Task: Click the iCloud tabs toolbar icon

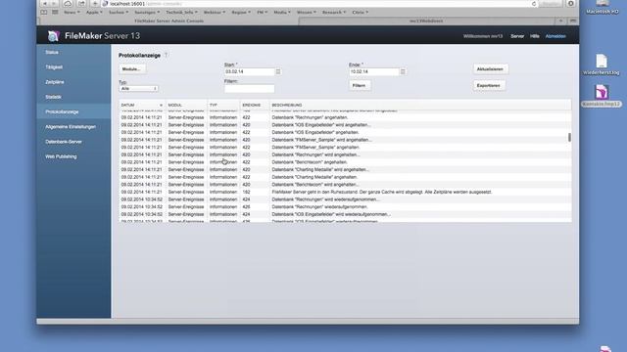Action: click(x=68, y=4)
